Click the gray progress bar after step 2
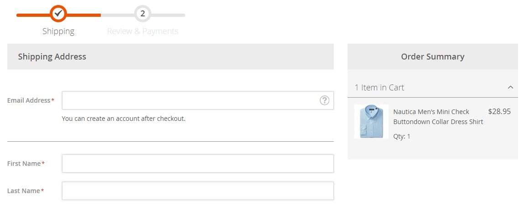The width and height of the screenshot is (524, 204). tap(168, 15)
